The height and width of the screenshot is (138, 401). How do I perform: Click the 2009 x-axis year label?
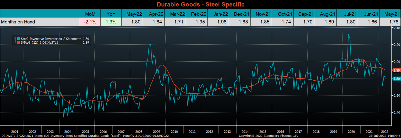pyautogui.click(x=156, y=132)
